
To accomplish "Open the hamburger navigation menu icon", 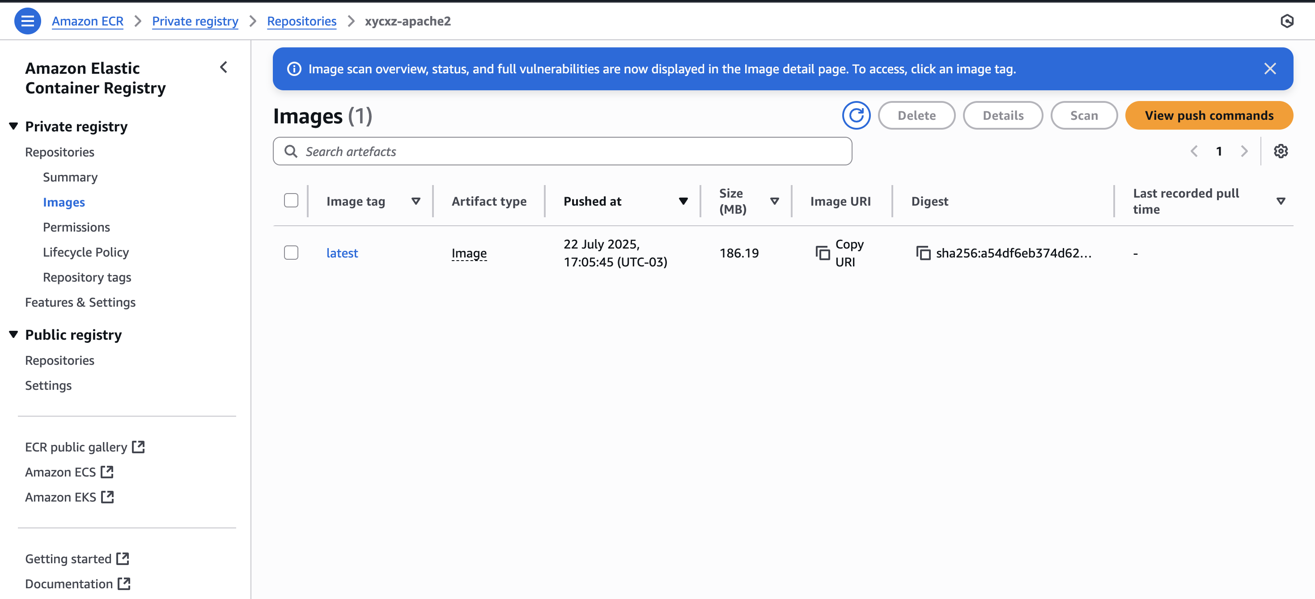I will pos(28,21).
